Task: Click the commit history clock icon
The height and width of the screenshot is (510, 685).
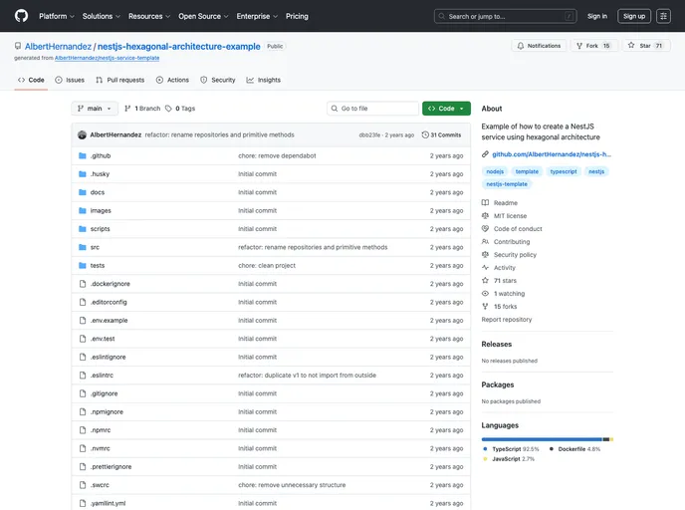Action: pos(426,134)
